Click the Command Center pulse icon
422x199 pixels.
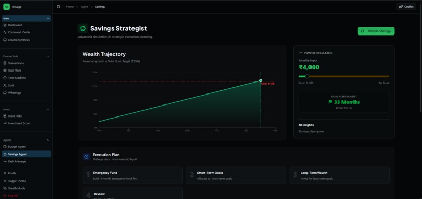click(5, 32)
